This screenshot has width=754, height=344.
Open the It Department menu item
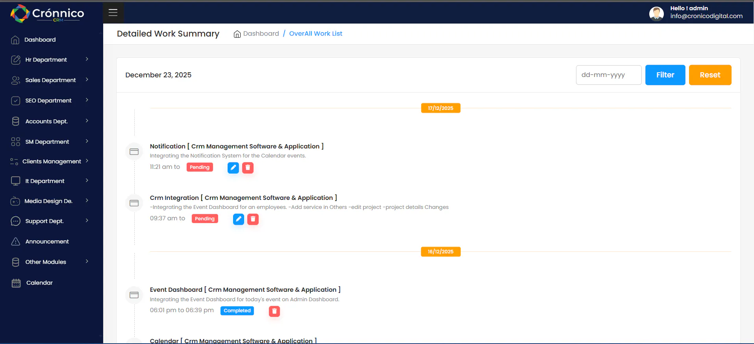coord(45,181)
